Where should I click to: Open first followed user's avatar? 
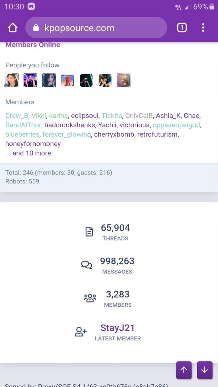tap(11, 81)
